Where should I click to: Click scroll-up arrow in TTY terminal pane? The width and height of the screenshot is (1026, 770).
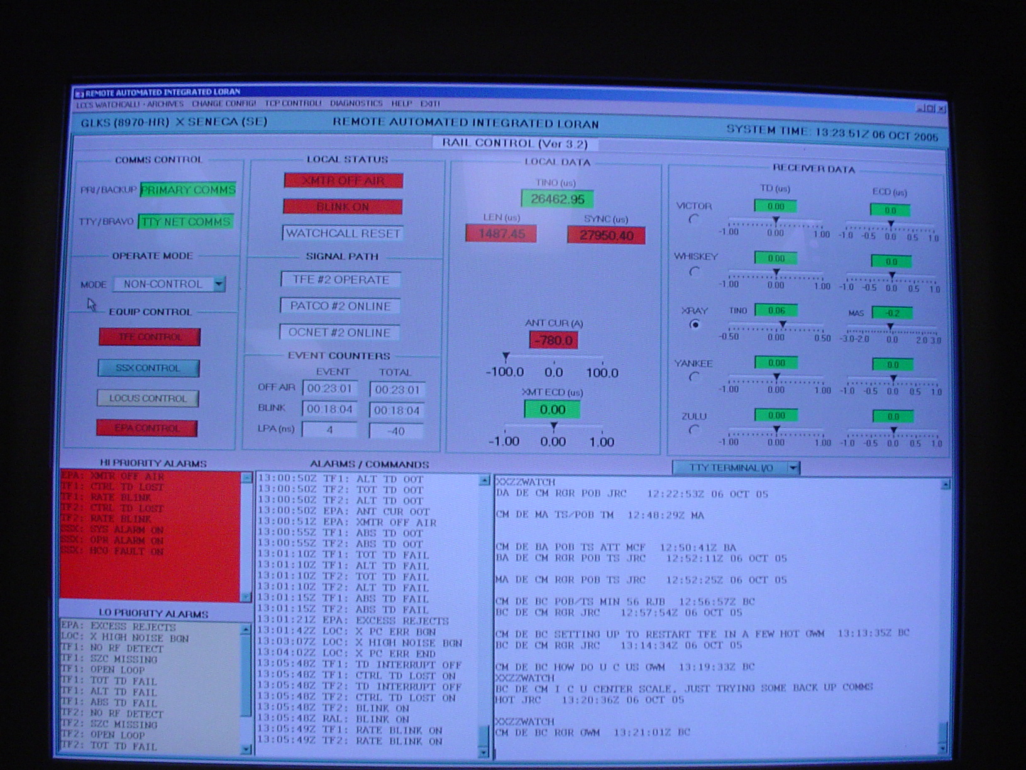945,484
